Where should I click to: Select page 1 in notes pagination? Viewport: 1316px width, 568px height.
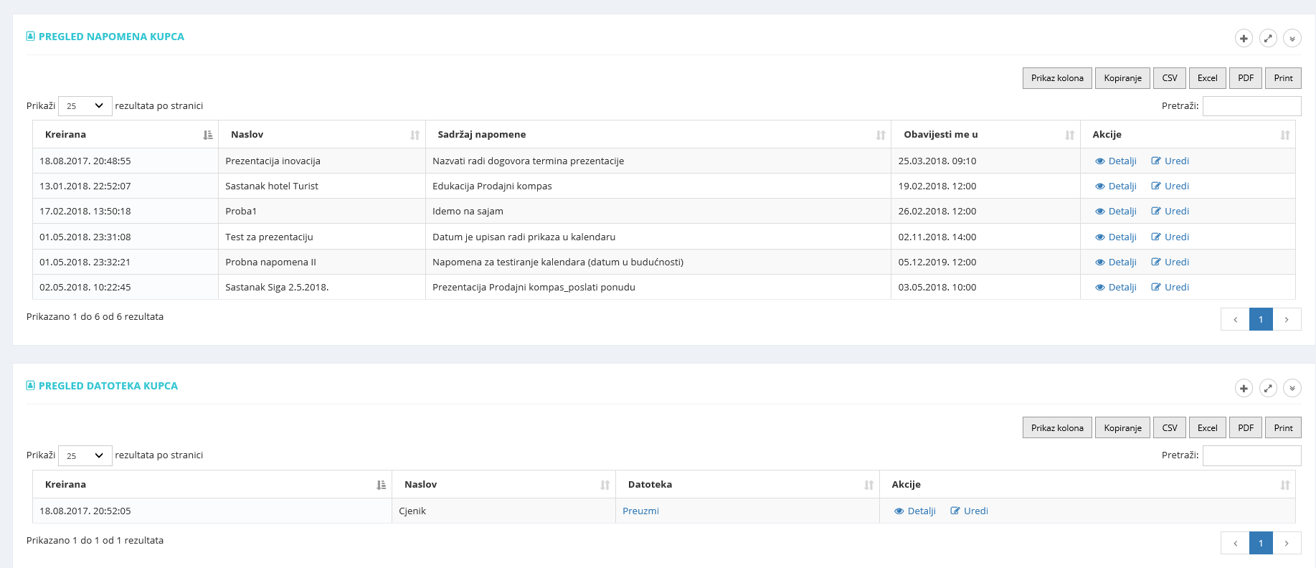(x=1261, y=319)
